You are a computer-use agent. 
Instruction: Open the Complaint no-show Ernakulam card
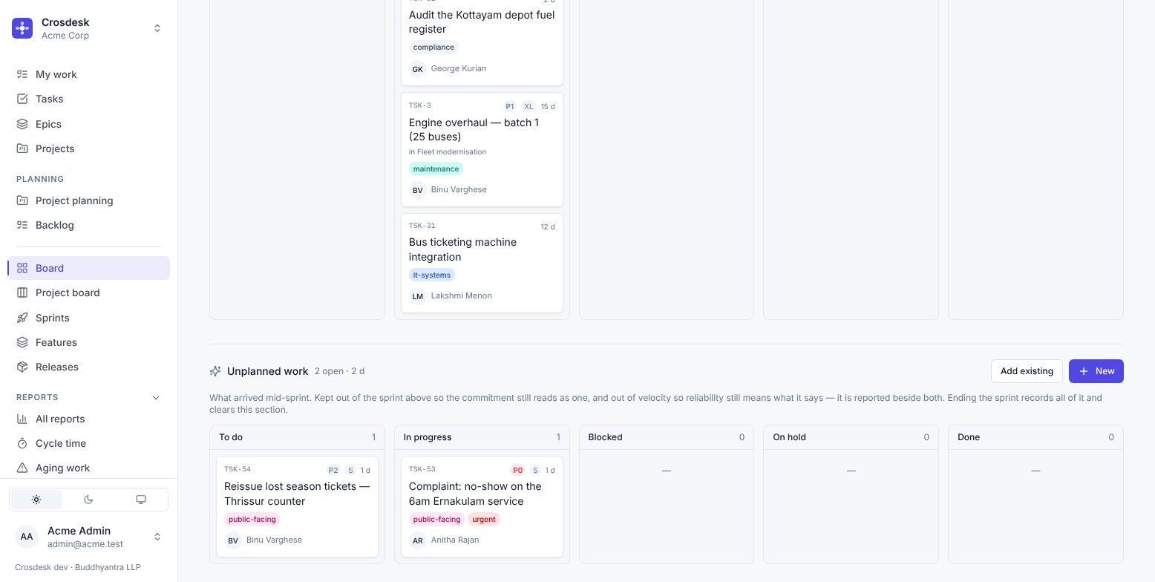(x=482, y=506)
